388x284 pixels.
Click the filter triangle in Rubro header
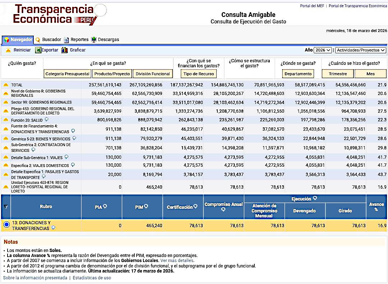5,207
